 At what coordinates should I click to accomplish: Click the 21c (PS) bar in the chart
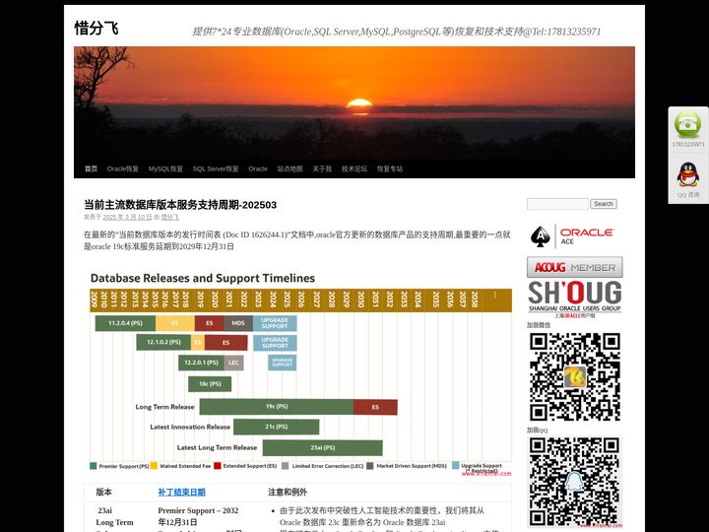[x=277, y=427]
